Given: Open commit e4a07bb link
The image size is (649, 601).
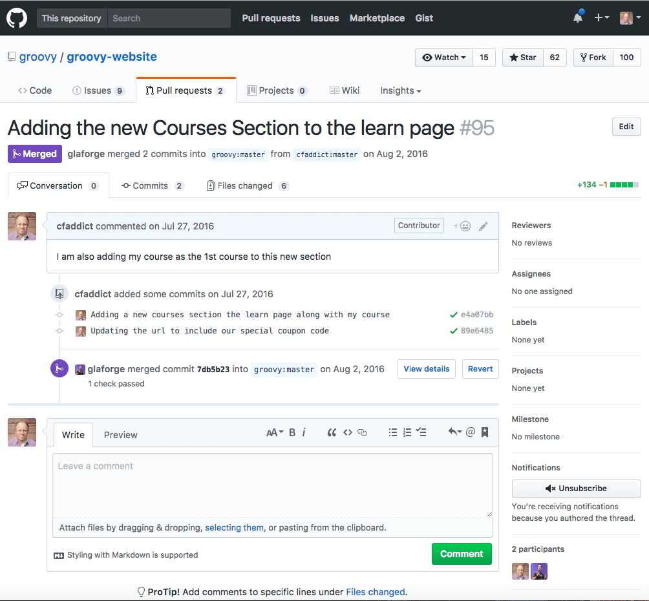Looking at the screenshot, I should point(477,315).
